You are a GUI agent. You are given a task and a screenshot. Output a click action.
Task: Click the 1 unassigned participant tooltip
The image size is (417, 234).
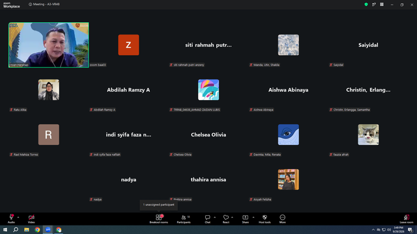(159, 205)
